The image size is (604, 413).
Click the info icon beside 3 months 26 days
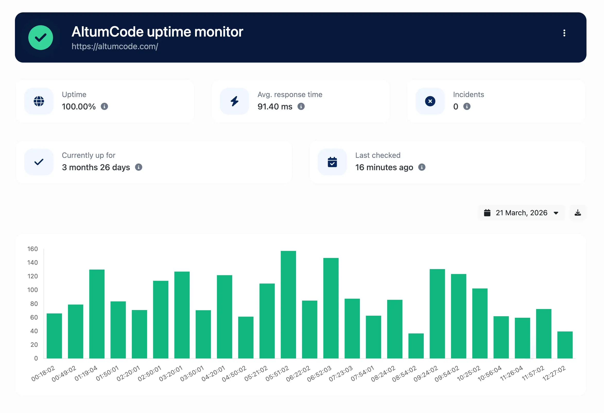coord(139,168)
